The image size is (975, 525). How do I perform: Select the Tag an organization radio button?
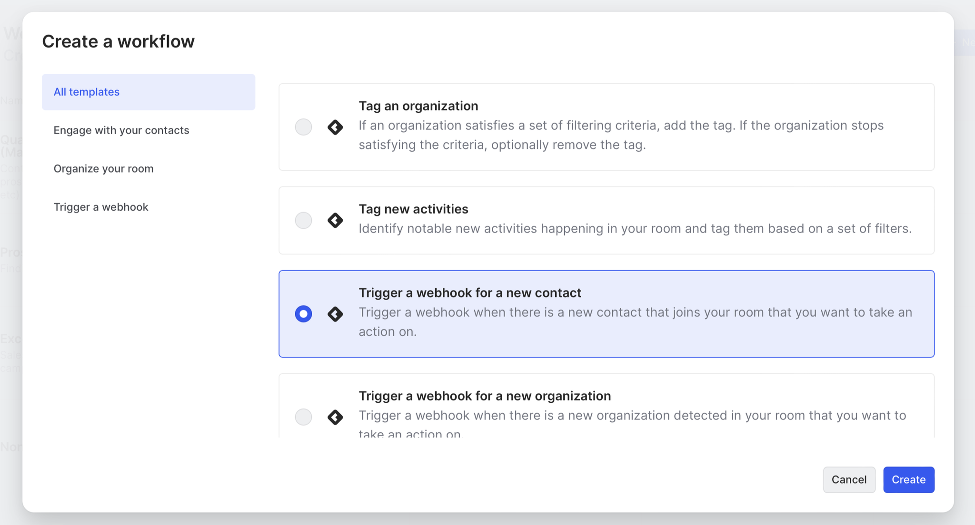click(x=303, y=127)
